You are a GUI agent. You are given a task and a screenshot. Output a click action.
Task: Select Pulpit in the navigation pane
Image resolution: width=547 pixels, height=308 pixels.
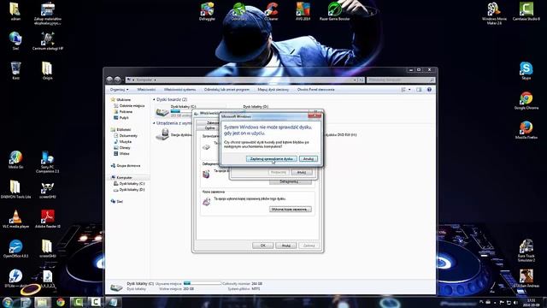coord(124,118)
